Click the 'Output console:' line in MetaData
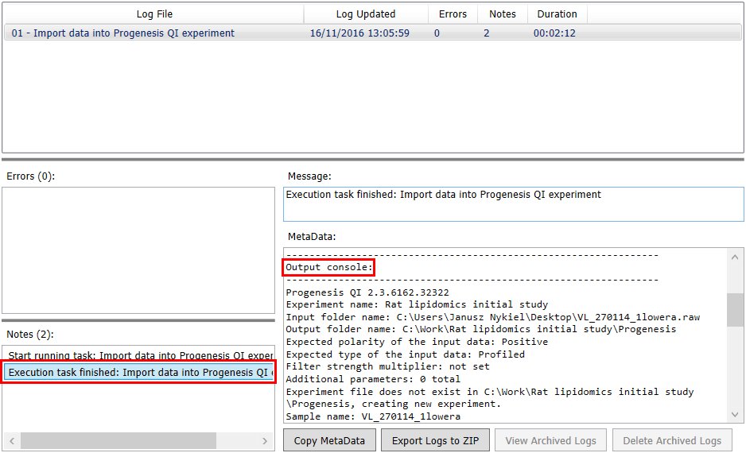The width and height of the screenshot is (746, 453). pyautogui.click(x=329, y=267)
